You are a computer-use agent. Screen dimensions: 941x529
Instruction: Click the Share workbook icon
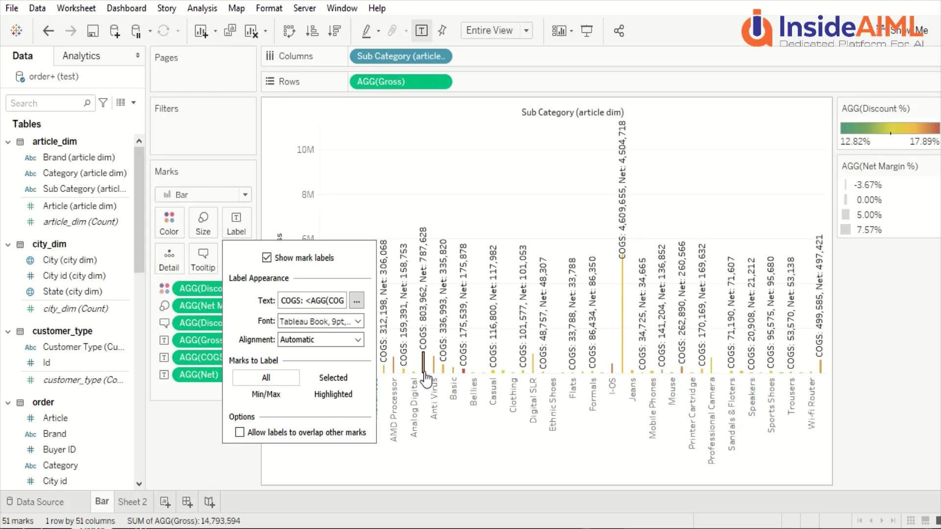tap(619, 31)
